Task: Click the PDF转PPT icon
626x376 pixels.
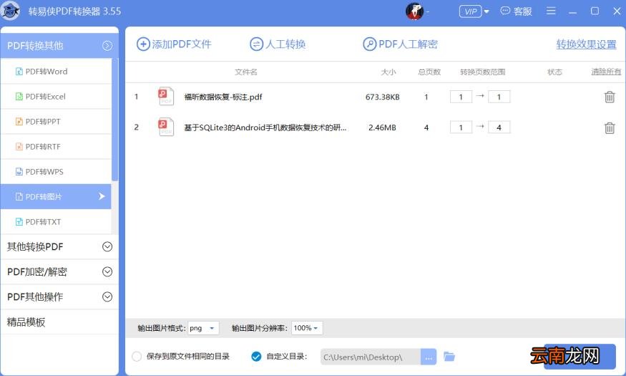Action: point(19,122)
